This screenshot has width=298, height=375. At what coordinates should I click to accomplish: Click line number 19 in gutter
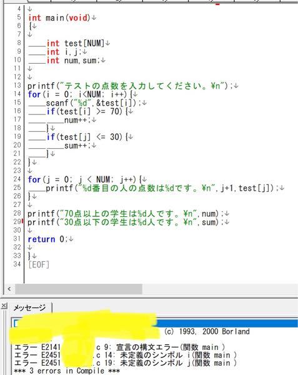click(x=17, y=136)
